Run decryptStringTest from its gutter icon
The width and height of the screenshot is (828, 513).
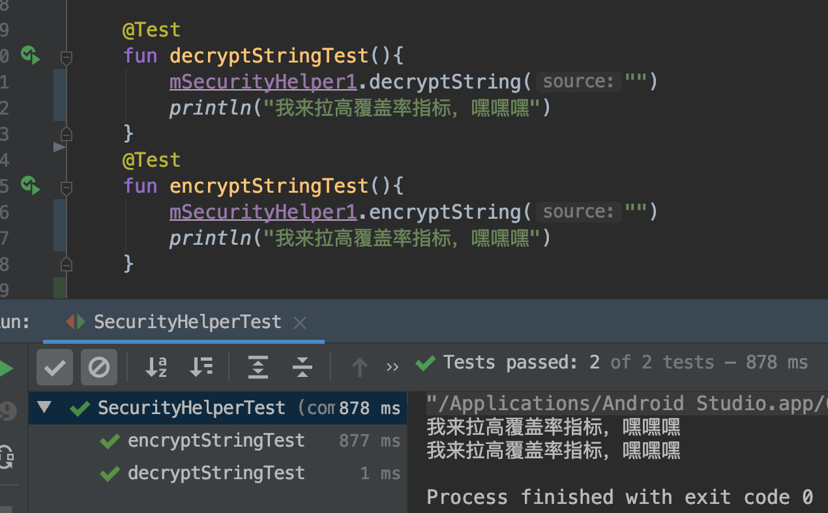click(30, 55)
